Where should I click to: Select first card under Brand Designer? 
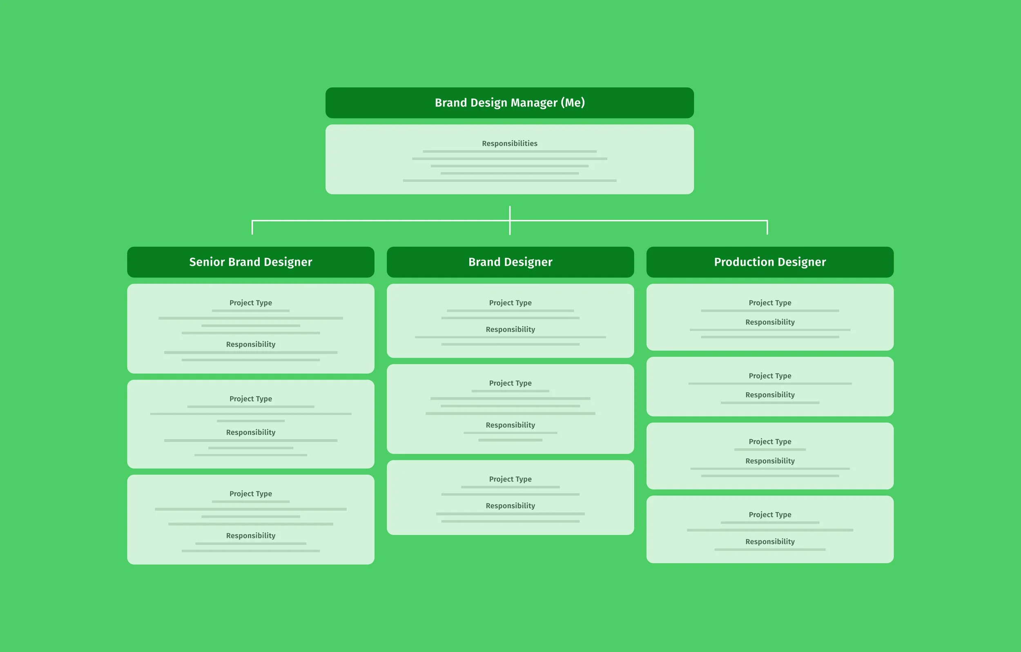tap(510, 321)
